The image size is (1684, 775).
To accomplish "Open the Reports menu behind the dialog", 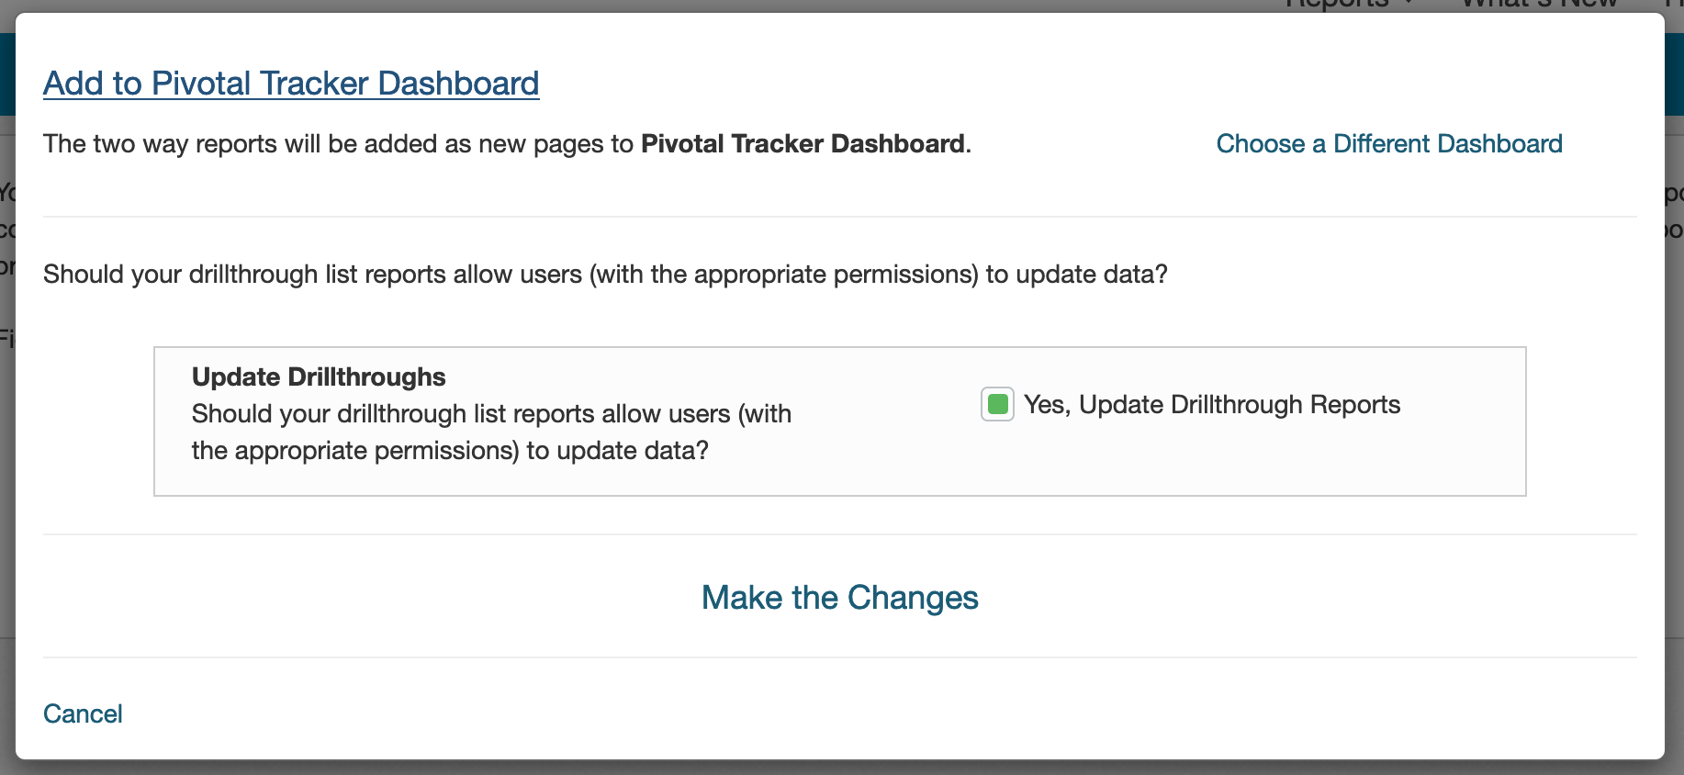I will pos(1337,5).
